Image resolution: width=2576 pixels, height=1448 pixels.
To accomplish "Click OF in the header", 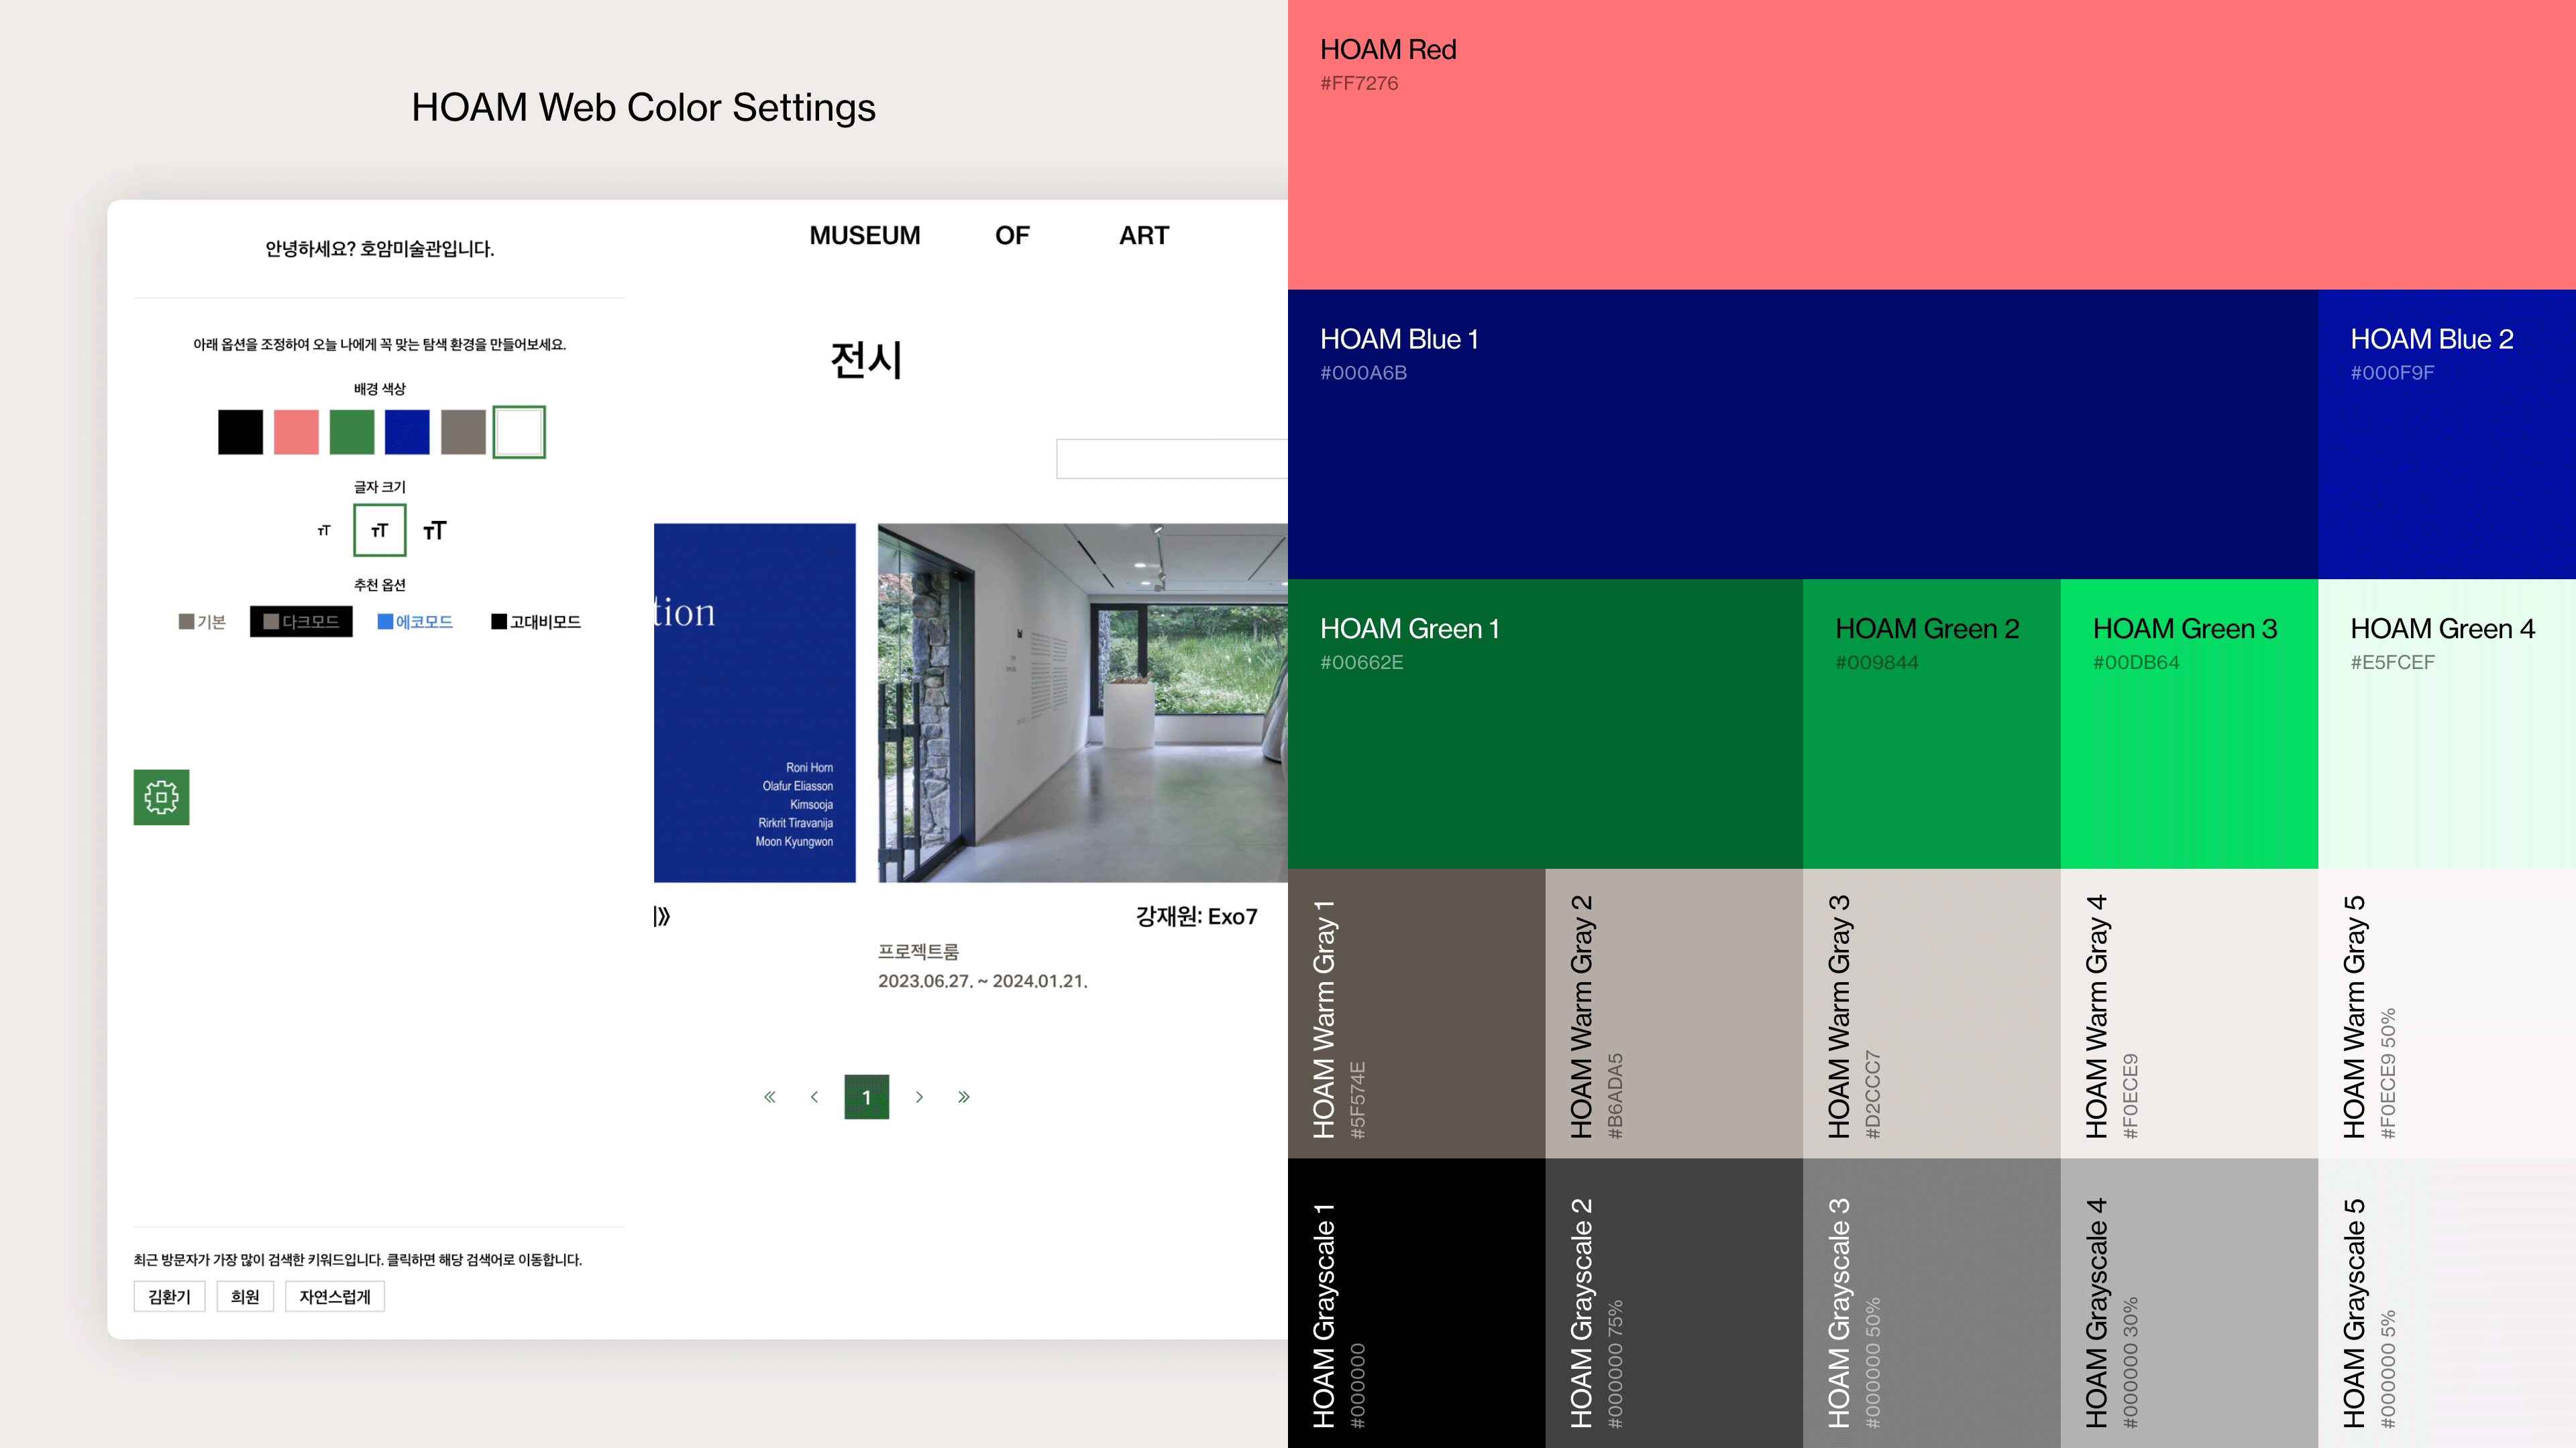I will [1012, 236].
